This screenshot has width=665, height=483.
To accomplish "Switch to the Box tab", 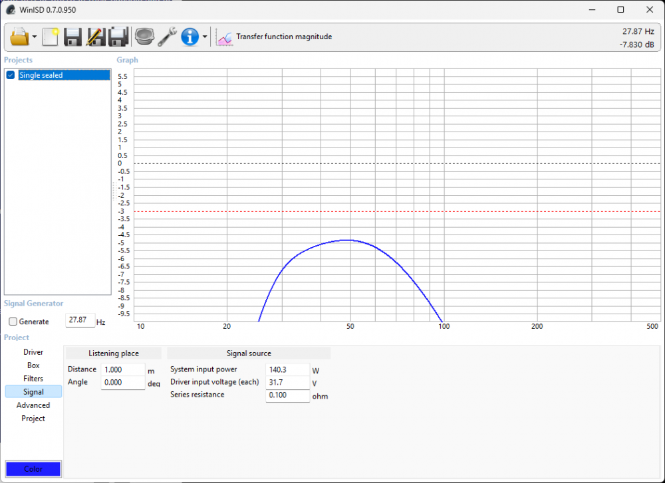I will (33, 365).
